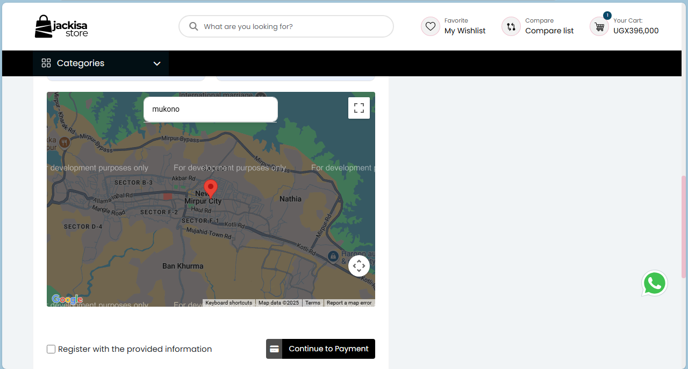Open the map Terms link
Screen dimensions: 688x369
tap(312, 302)
